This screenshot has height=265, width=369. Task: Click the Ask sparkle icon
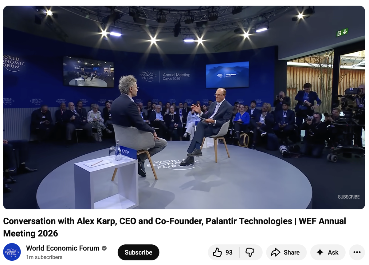[320, 252]
